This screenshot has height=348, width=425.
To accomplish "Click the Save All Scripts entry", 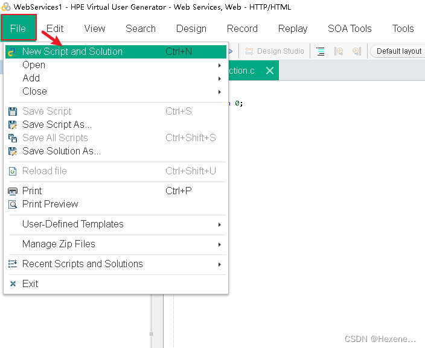I will (116, 138).
